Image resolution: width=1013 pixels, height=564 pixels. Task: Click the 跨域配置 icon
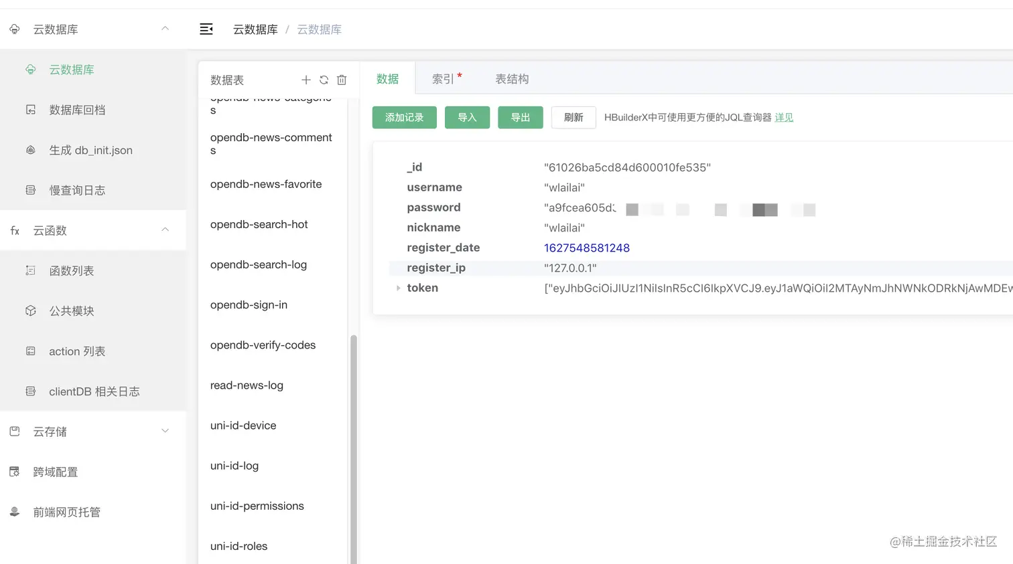[x=15, y=472]
